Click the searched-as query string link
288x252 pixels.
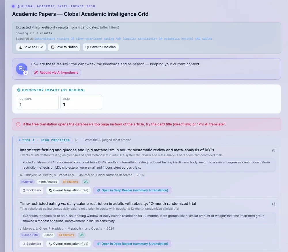[x=123, y=39]
